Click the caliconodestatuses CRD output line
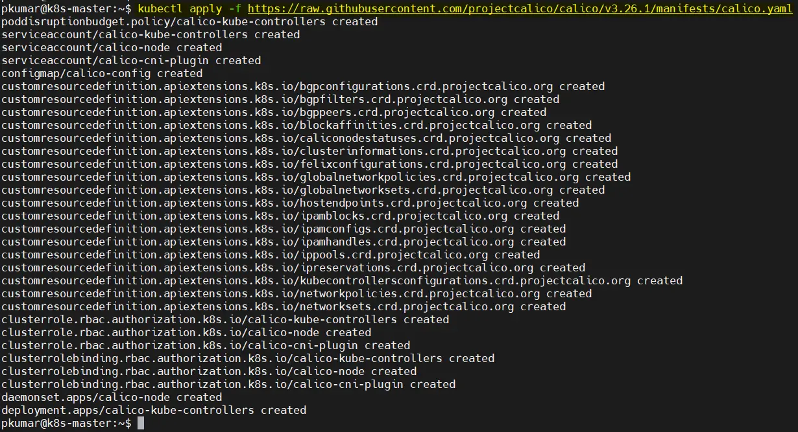Screen dimensions: 798x432 click(306, 138)
